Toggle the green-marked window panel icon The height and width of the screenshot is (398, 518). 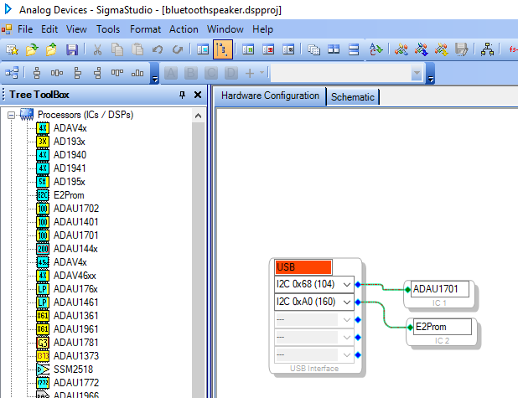click(248, 49)
